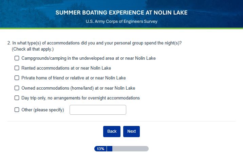Enable the Owned accommodations (home/land) checkbox
This screenshot has height=166, width=243.
(x=17, y=88)
